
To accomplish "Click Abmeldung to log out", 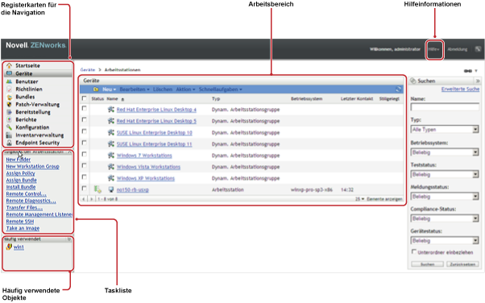I will [x=457, y=49].
